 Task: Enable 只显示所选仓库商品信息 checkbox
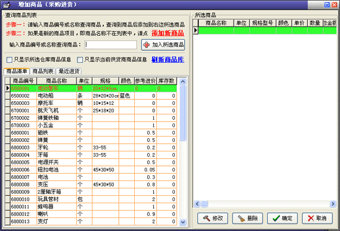pyautogui.click(x=9, y=60)
